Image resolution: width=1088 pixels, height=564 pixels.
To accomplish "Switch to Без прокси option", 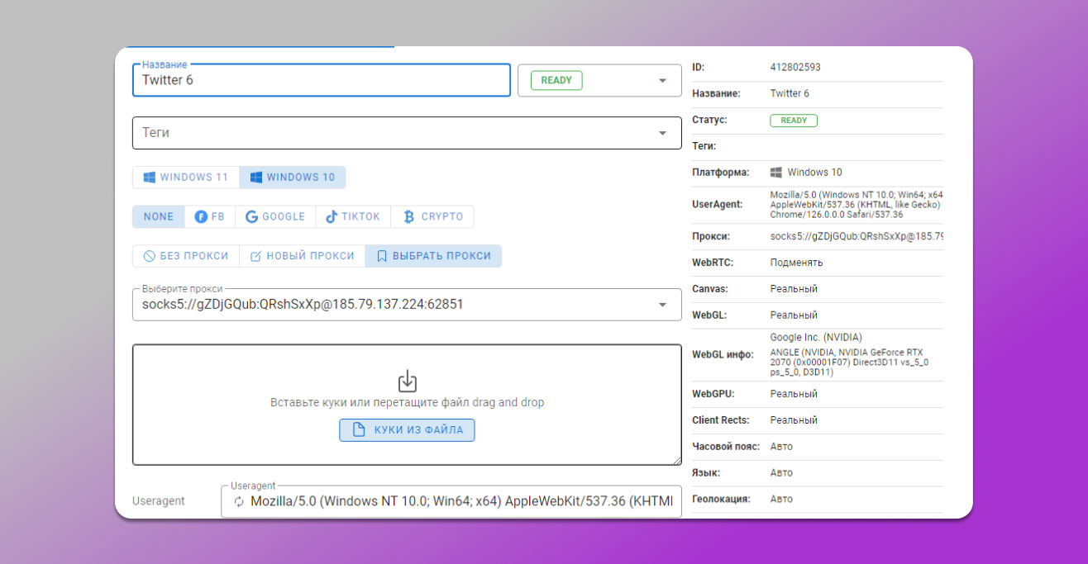I will point(186,256).
